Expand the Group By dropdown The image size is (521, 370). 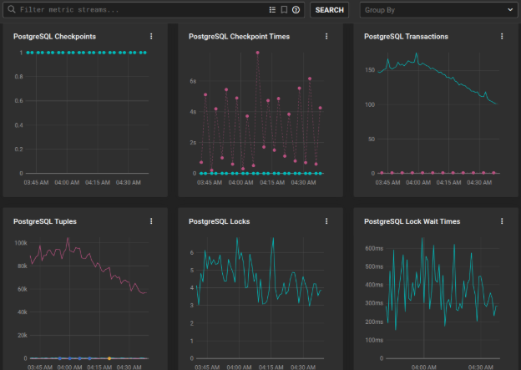coord(438,10)
